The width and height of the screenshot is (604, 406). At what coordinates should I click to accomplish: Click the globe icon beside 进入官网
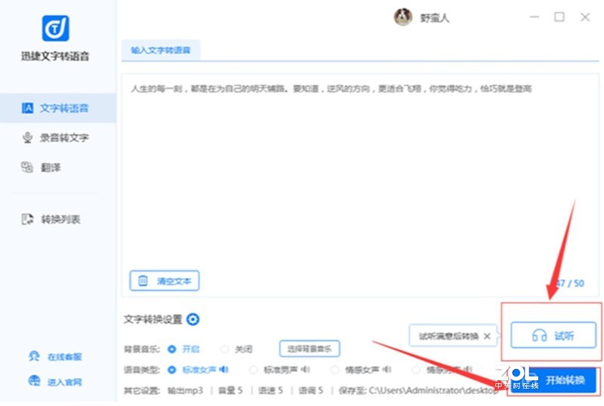coord(34,381)
